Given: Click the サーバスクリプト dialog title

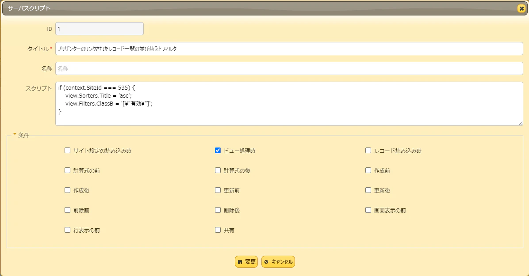Looking at the screenshot, I should 29,8.
